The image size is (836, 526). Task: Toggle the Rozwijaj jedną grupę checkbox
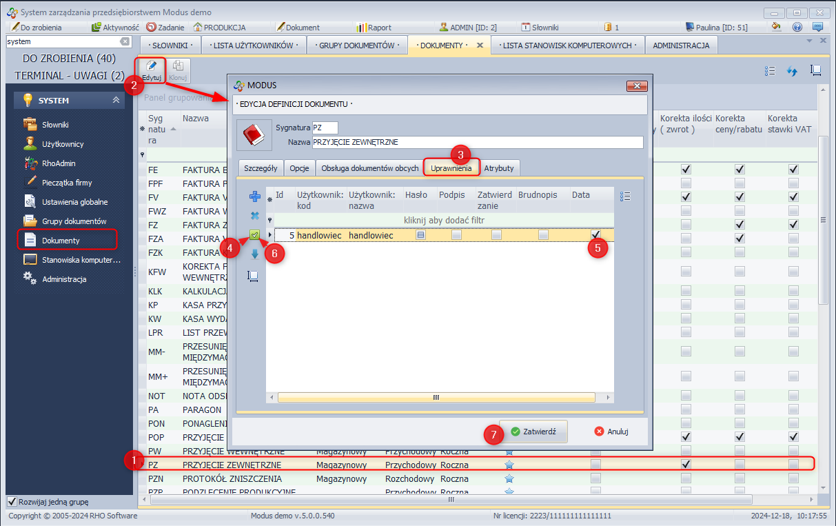[x=12, y=501]
